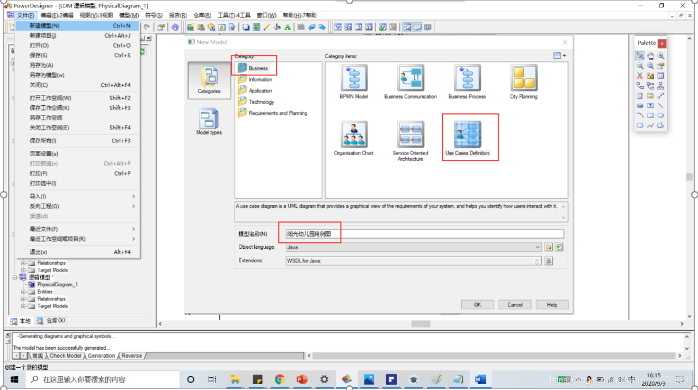Choose the City Planning item

coord(524,82)
